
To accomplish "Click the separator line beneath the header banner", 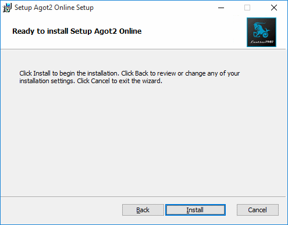I will pos(143,49).
